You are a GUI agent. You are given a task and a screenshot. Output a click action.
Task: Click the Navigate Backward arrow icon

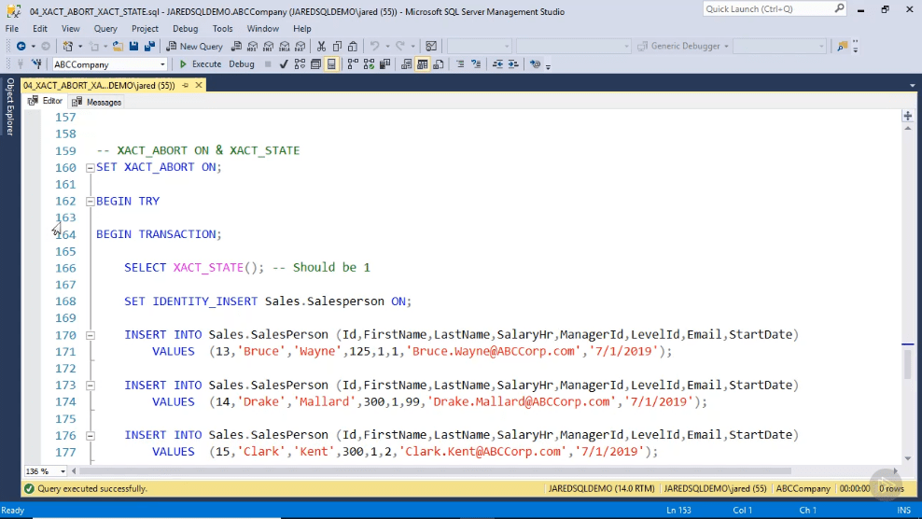coord(21,46)
